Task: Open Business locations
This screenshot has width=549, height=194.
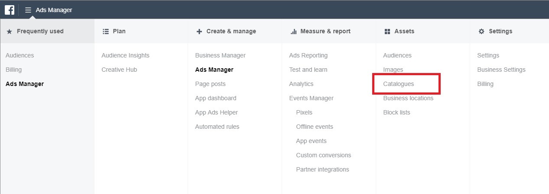Action: tap(408, 98)
